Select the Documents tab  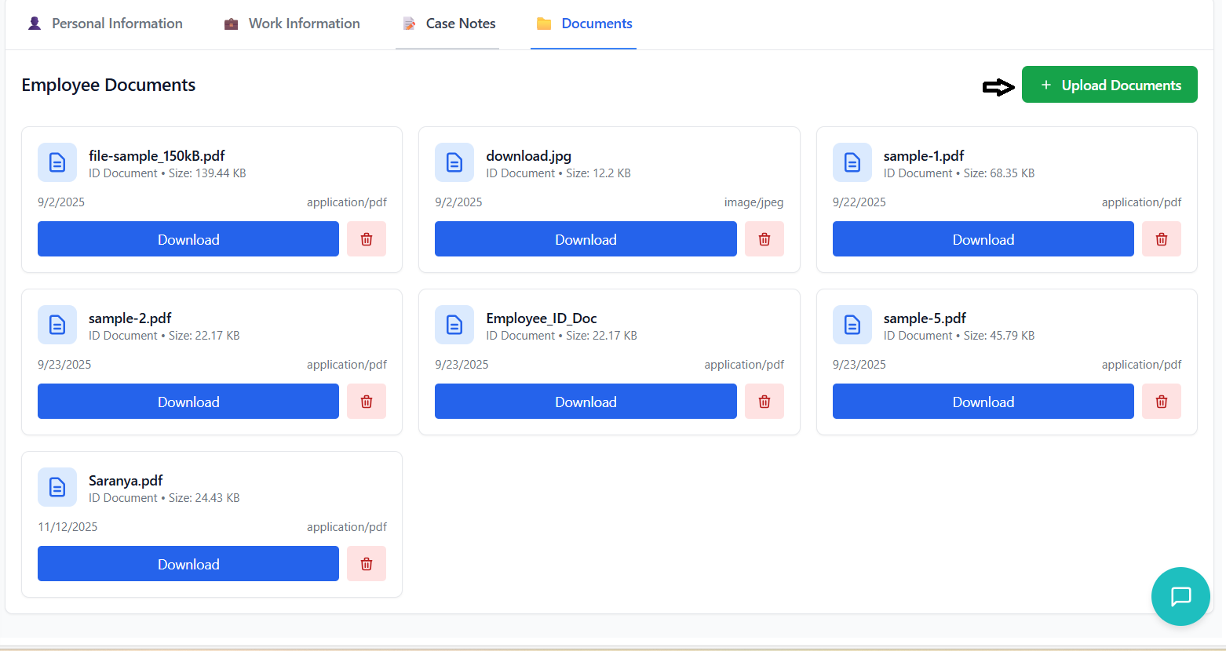coord(584,24)
